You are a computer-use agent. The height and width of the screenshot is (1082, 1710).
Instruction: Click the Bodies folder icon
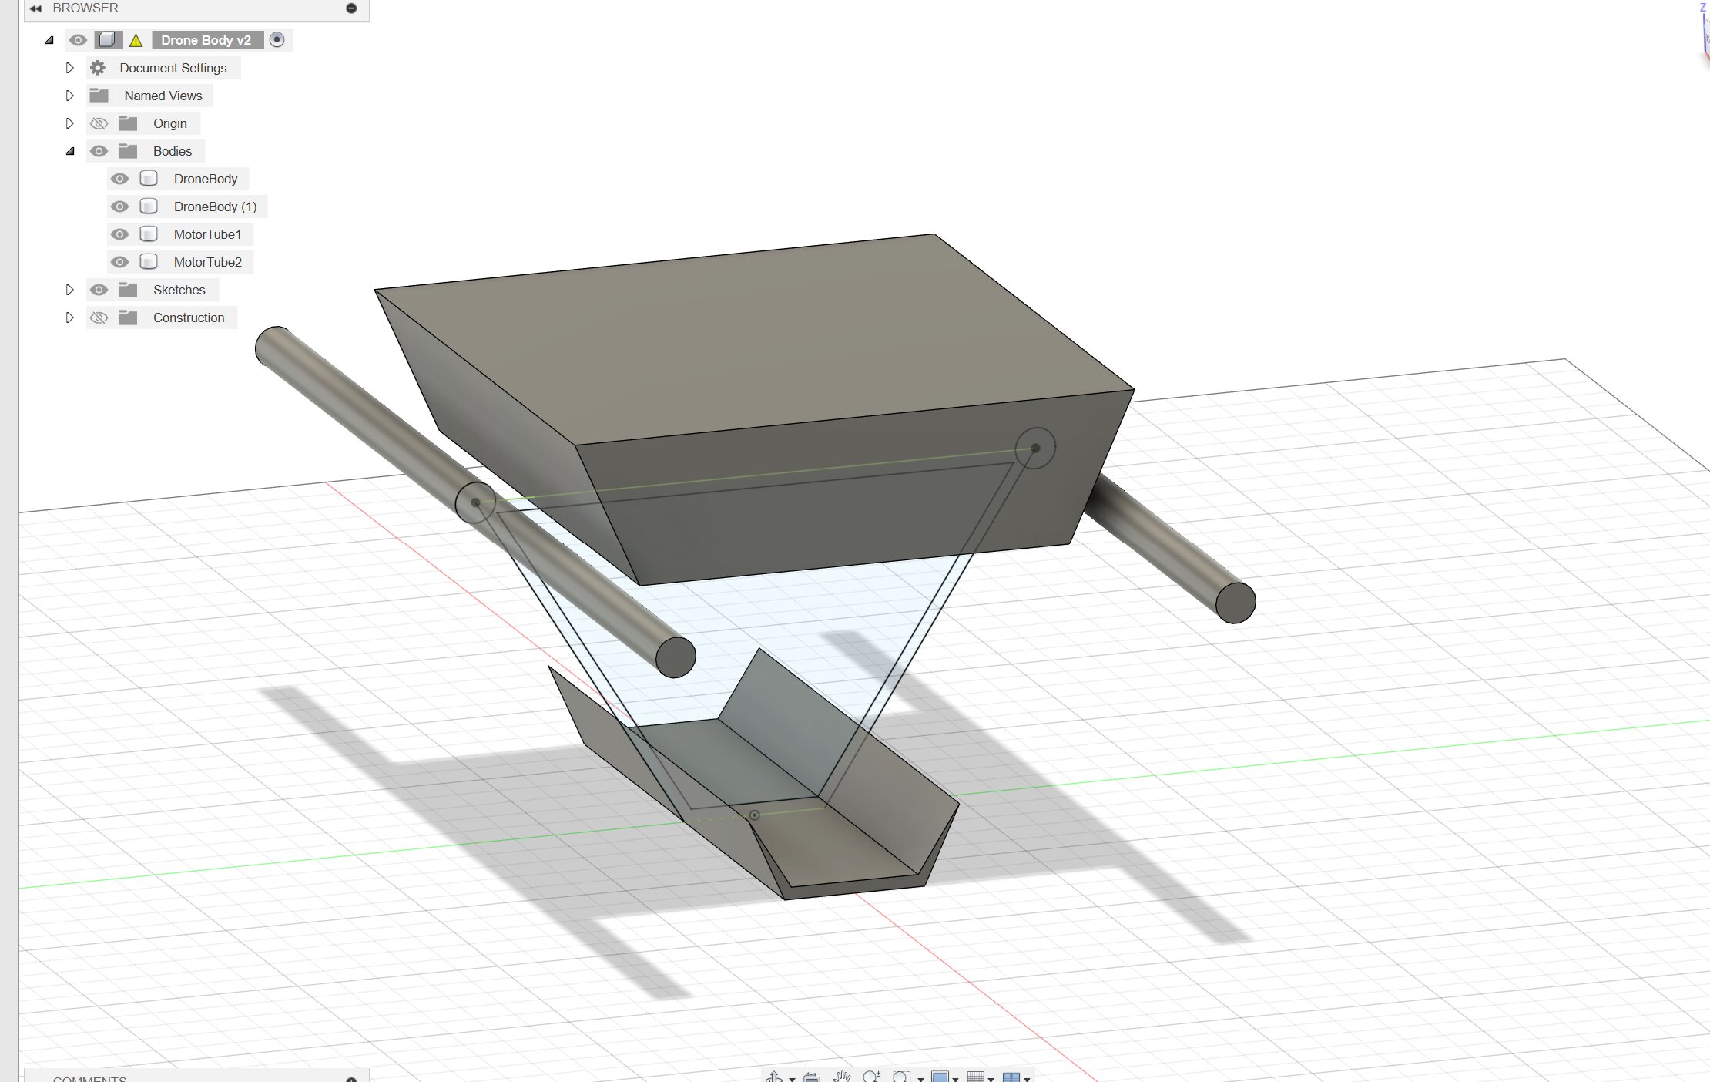coord(128,151)
